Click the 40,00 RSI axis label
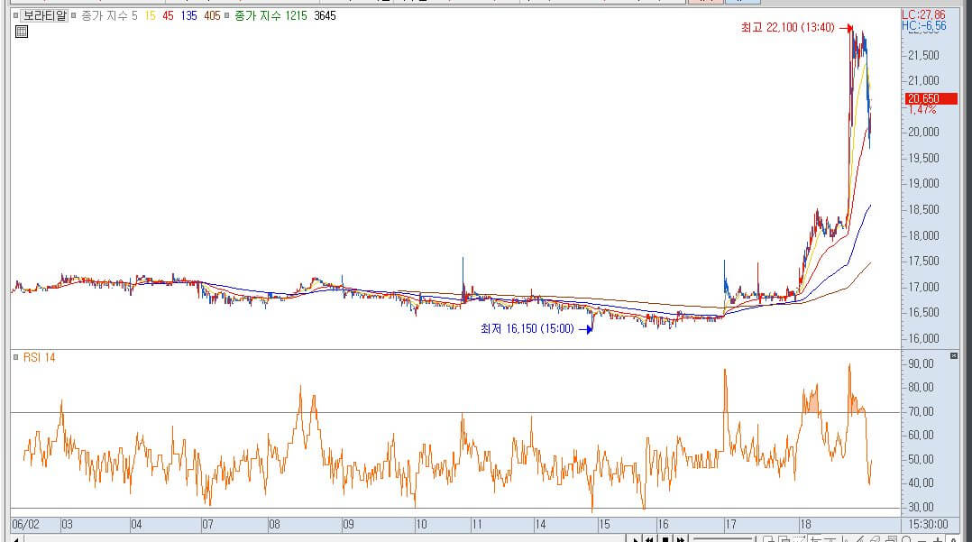972x542 pixels. 922,483
